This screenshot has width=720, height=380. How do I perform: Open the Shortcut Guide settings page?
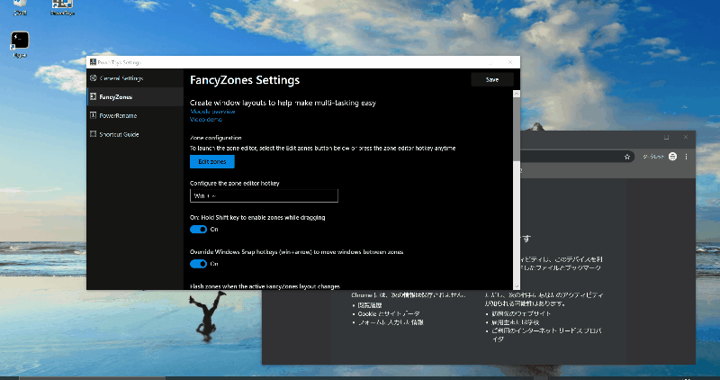click(x=136, y=134)
